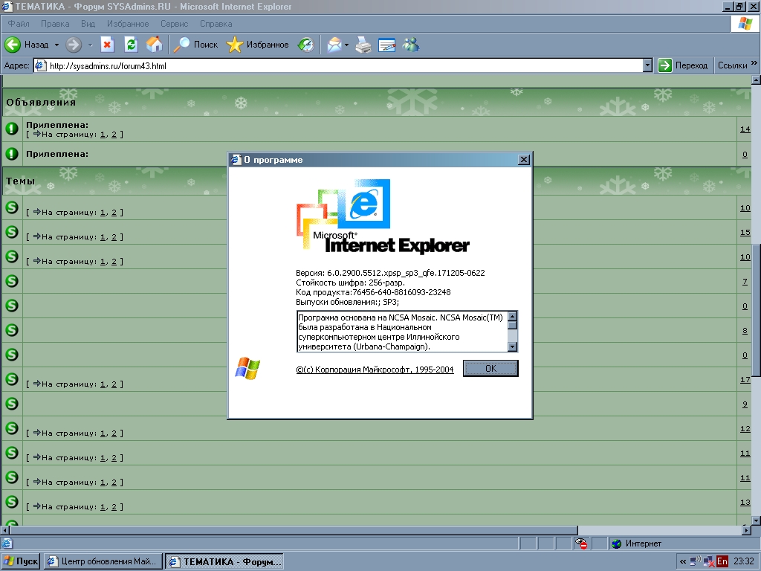Expand hidden tray icons with the « chevron
Viewport: 761px width, 571px height.
683,562
